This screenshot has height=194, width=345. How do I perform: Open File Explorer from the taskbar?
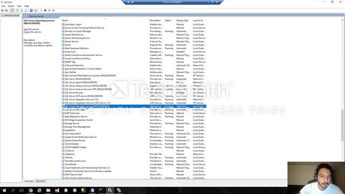point(48,190)
